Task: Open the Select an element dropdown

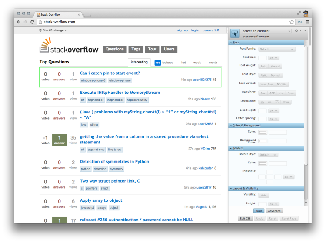Action: (266, 31)
